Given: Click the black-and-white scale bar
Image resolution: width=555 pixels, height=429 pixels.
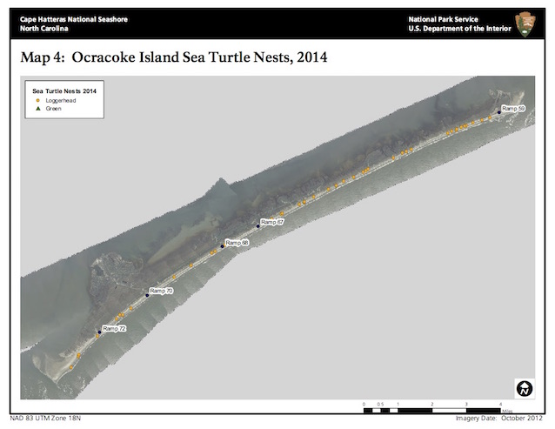Looking at the screenshot, I should point(432,411).
